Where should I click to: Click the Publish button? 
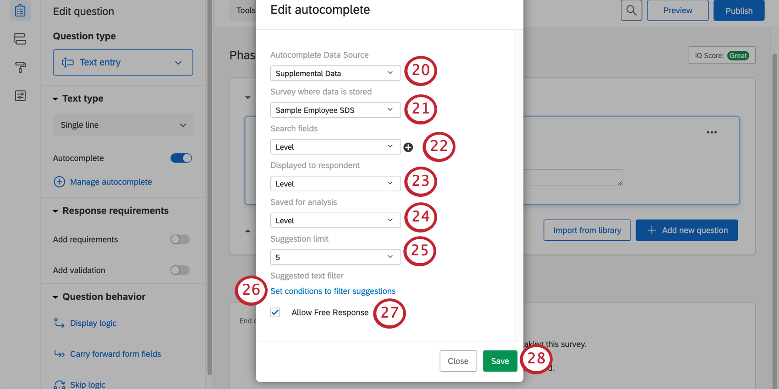coord(739,11)
